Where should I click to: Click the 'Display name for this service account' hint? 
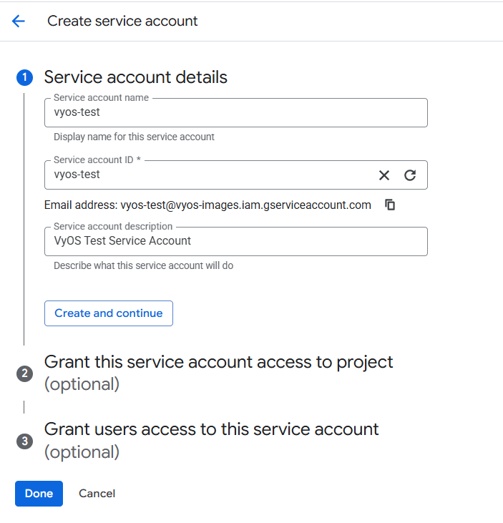click(134, 137)
